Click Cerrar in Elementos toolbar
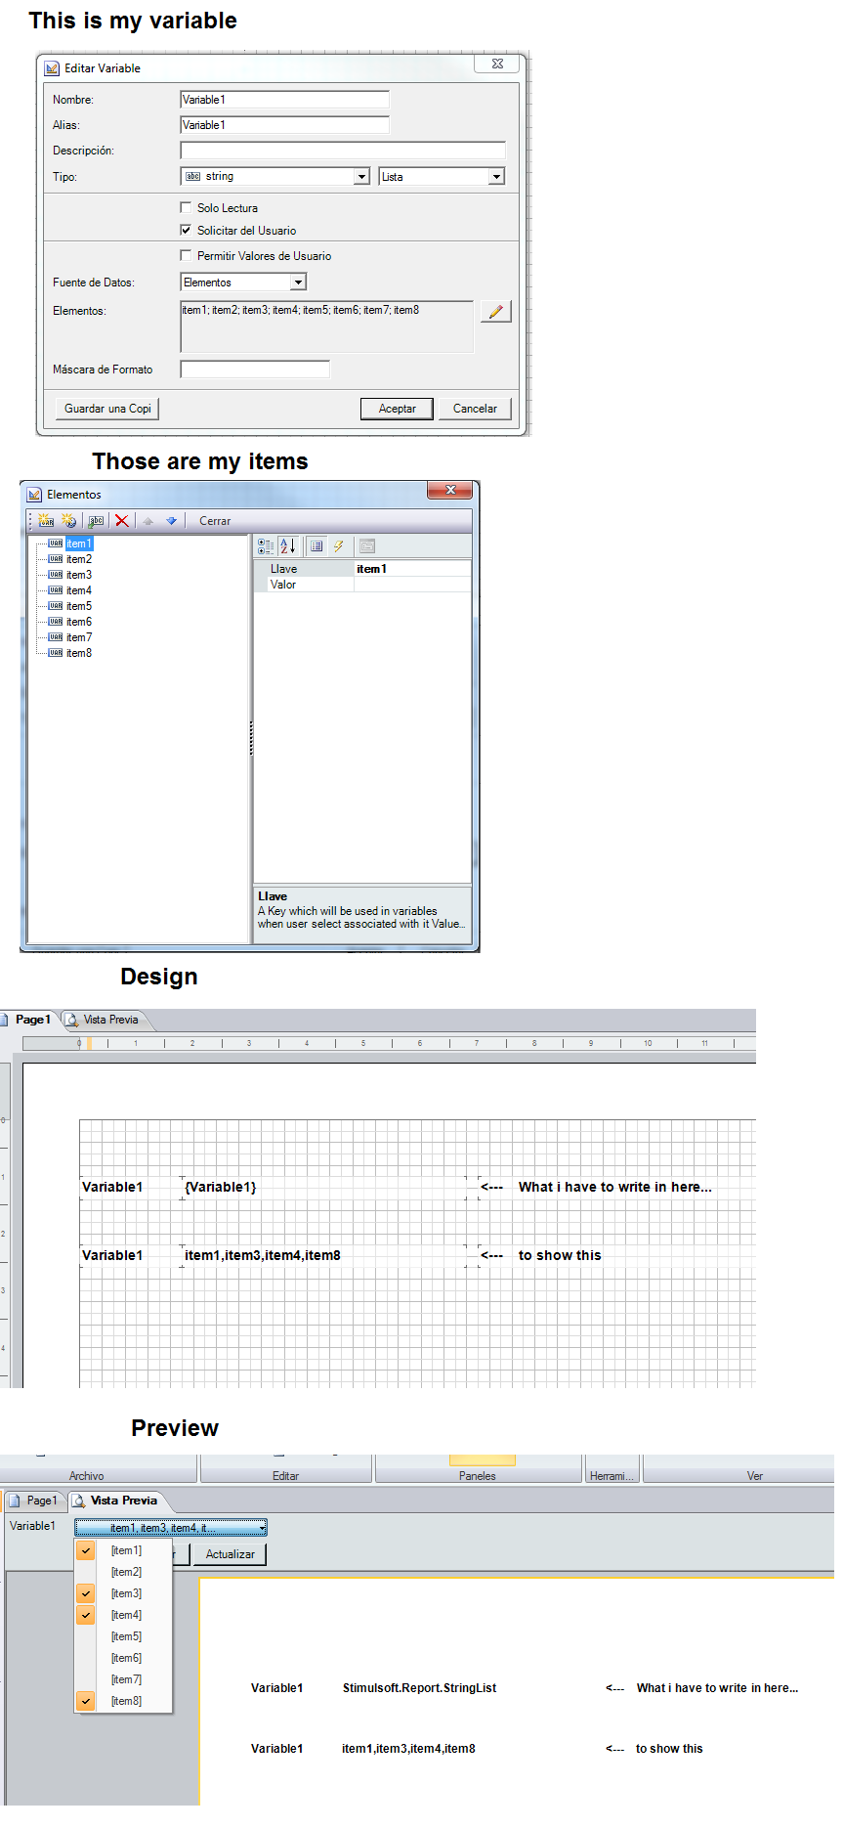 pyautogui.click(x=215, y=521)
